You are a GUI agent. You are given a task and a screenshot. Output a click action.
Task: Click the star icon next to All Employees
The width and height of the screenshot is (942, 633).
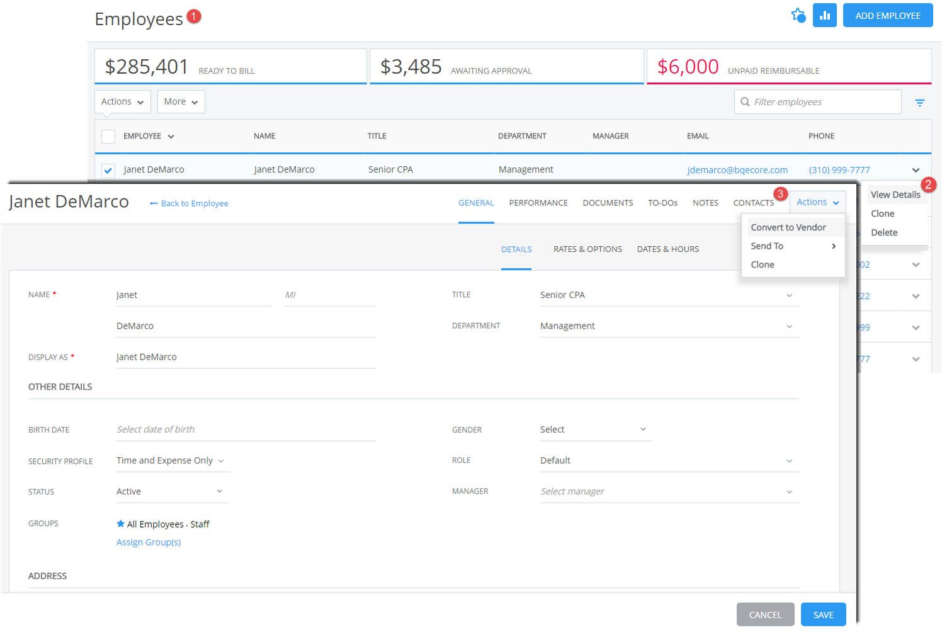pos(120,523)
